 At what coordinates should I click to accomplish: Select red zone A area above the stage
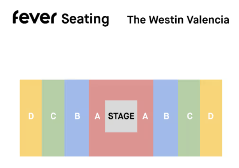pyautogui.click(x=121, y=90)
